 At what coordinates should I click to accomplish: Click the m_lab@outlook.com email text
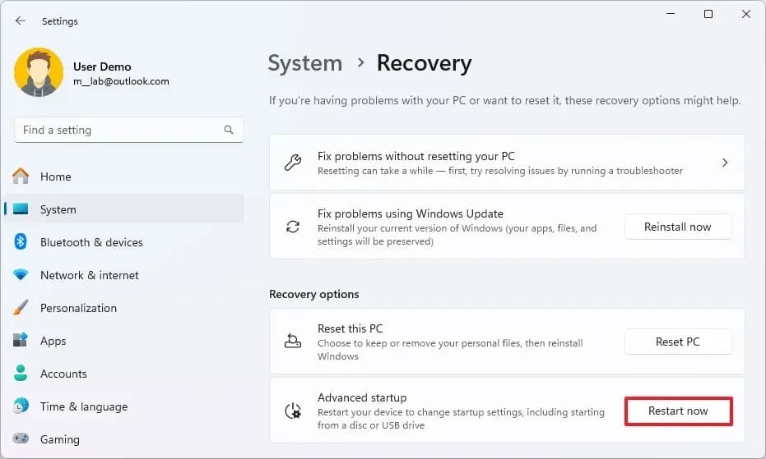click(121, 81)
